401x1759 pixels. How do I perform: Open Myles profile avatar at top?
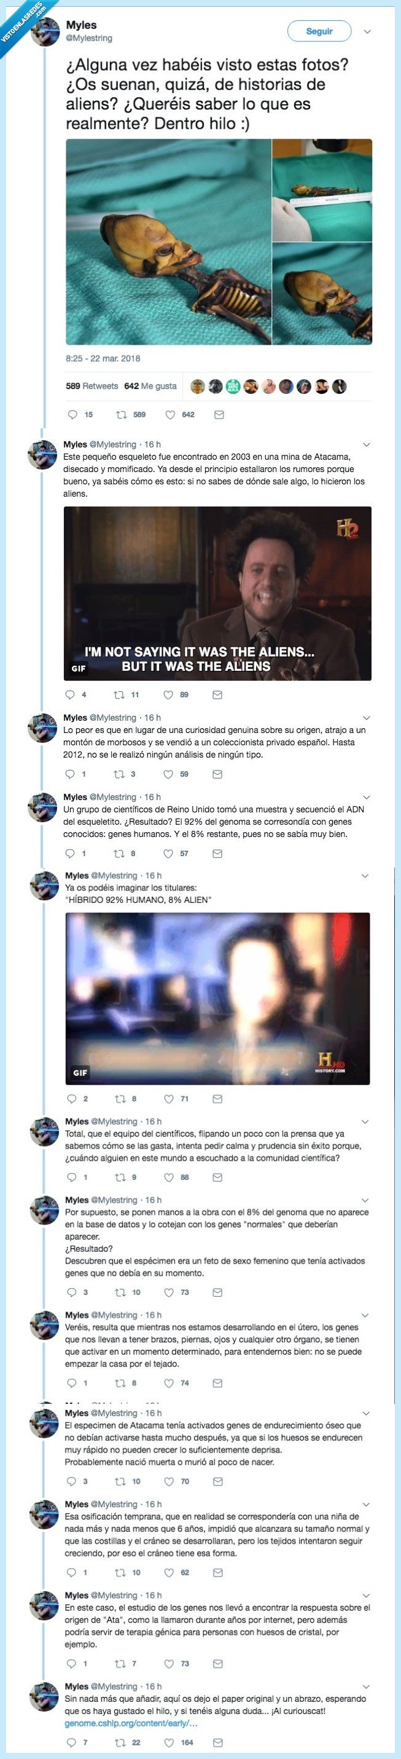pyautogui.click(x=45, y=31)
